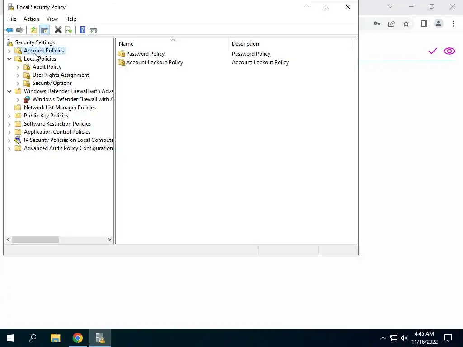Expand the User Rights Assignment node
Image resolution: width=463 pixels, height=347 pixels.
[x=18, y=75]
